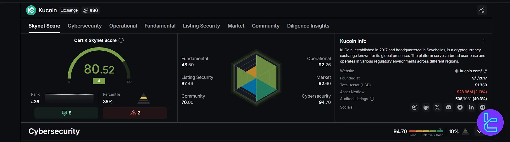
Task: Open the share icon button
Action: [x=482, y=10]
